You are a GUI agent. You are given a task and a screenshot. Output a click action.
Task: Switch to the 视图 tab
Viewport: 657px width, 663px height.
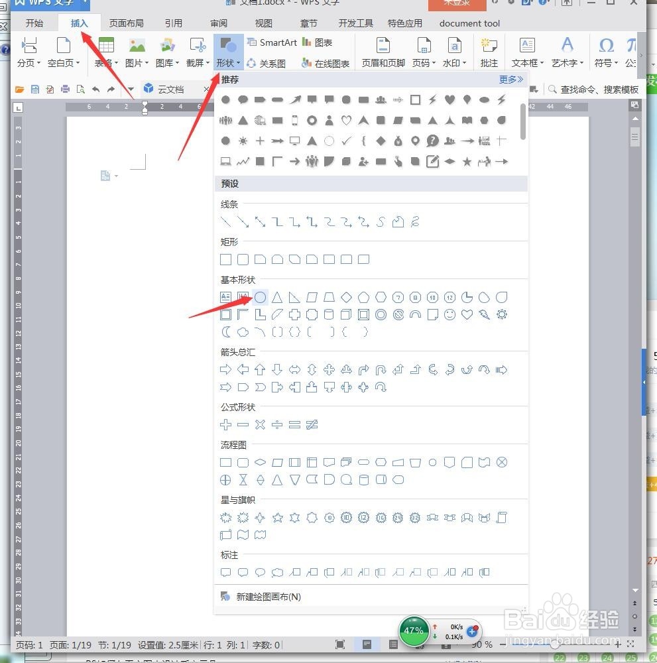(x=264, y=23)
